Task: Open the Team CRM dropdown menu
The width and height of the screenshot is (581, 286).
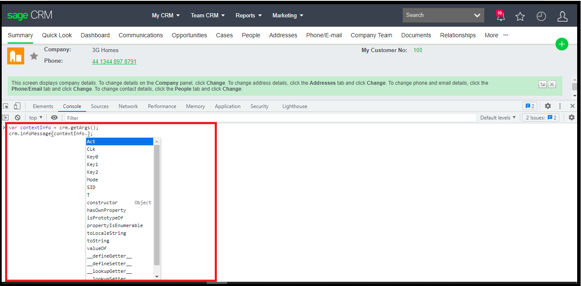Action: tap(208, 15)
